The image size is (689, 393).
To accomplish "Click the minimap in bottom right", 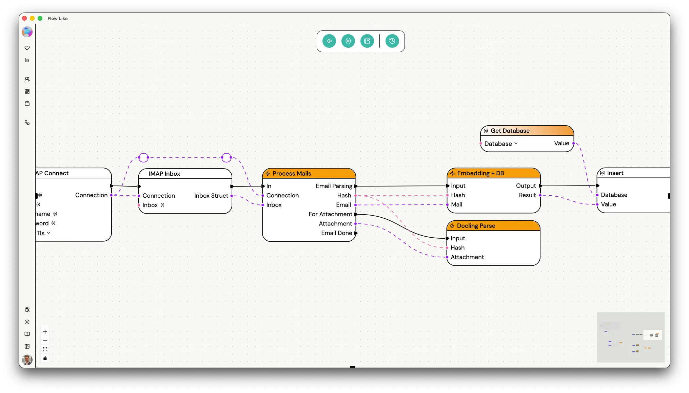I will (x=630, y=337).
